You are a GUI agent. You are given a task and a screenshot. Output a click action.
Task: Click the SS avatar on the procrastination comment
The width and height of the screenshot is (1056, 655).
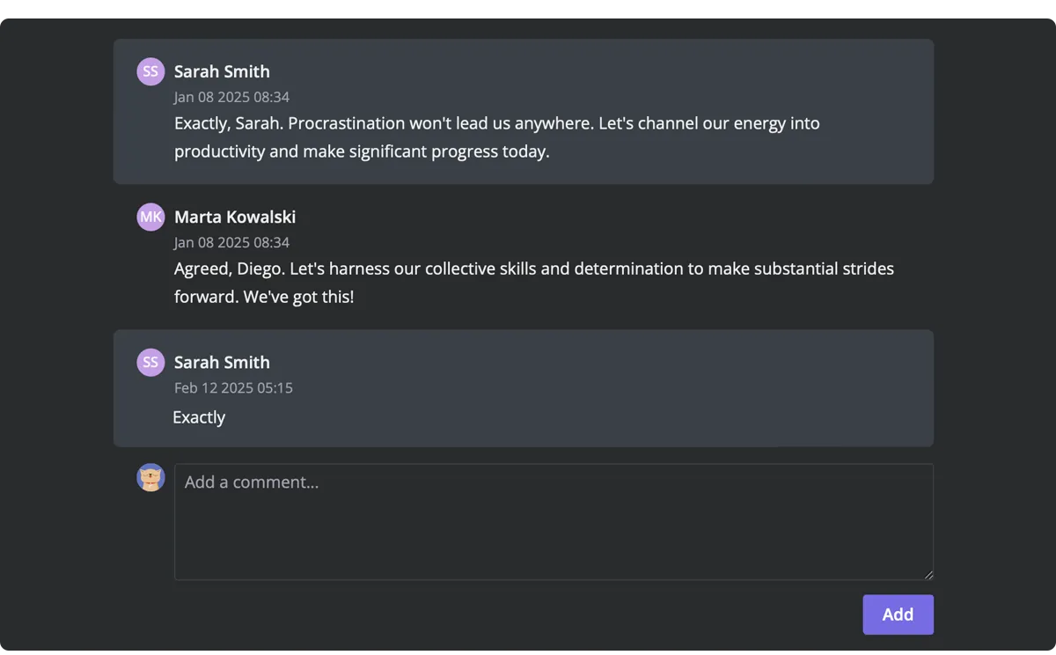click(x=150, y=71)
